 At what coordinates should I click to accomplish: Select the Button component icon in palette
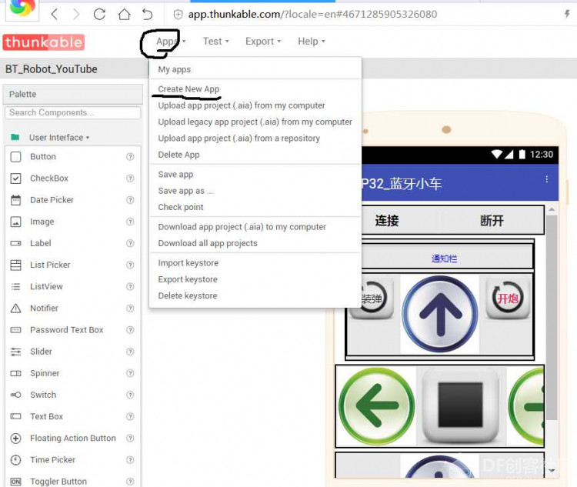click(x=16, y=157)
